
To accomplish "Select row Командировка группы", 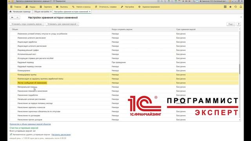I will [124, 75].
